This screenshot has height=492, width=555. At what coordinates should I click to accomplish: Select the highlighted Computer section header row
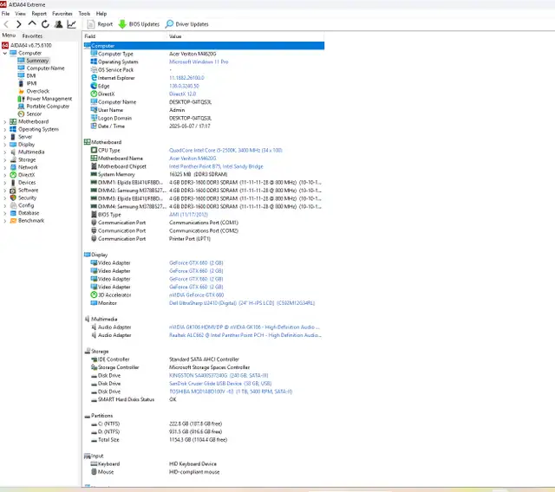click(204, 46)
